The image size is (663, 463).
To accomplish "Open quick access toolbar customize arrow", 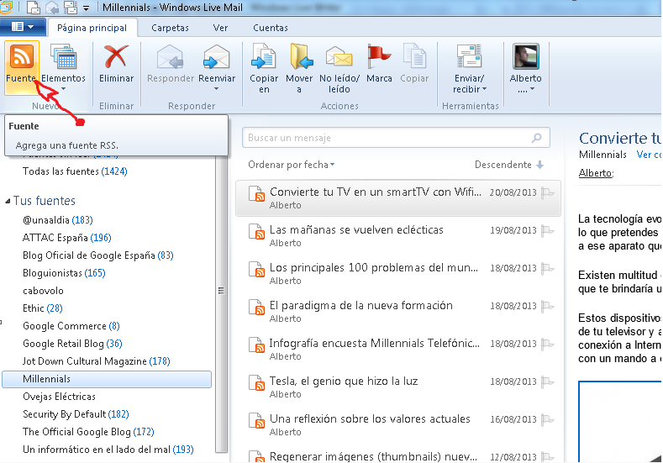I will (86, 8).
